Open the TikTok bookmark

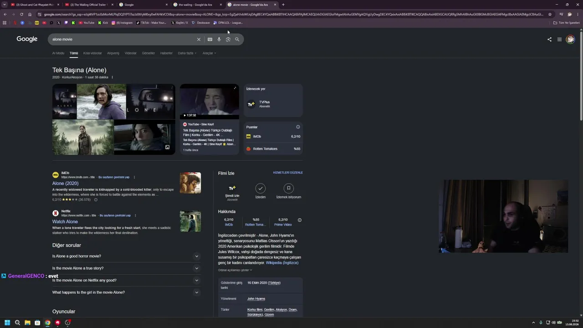151,23
